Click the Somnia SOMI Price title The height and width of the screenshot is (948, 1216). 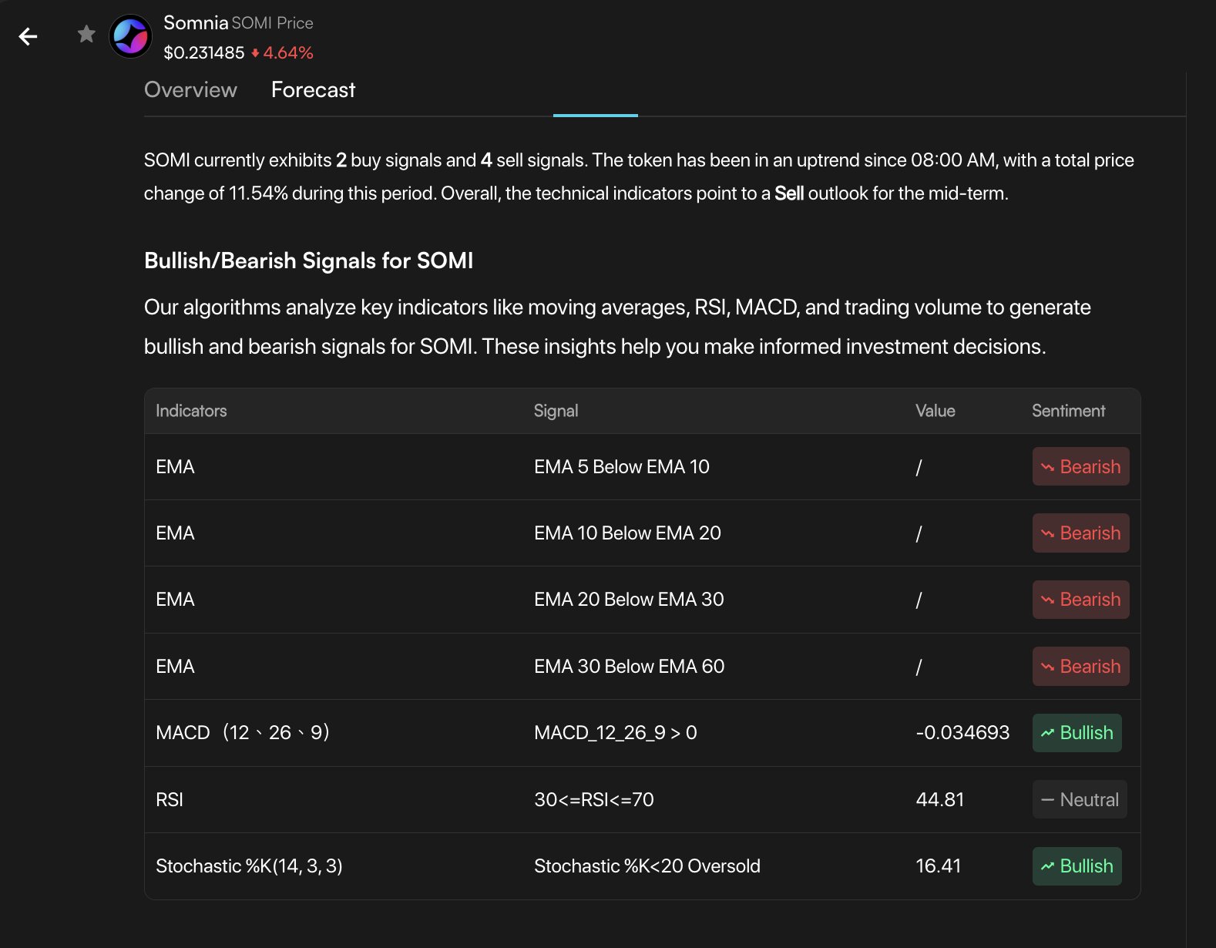(x=238, y=23)
